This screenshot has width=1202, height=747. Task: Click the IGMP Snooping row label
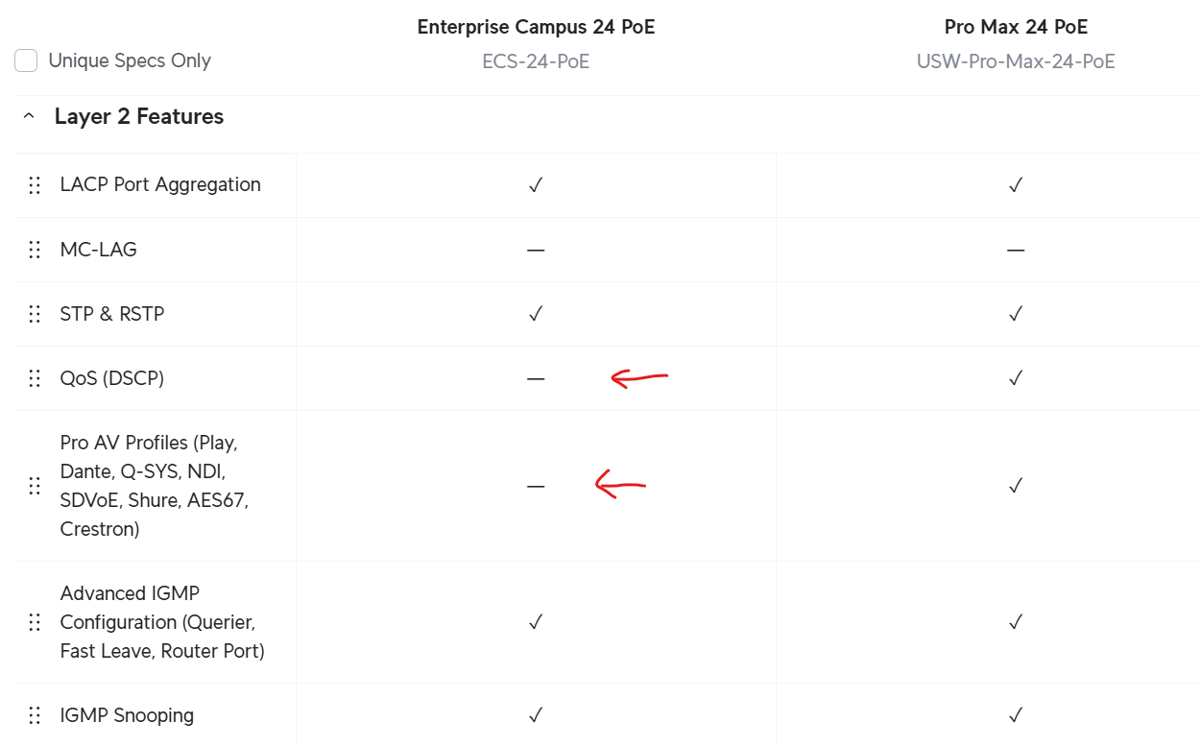pyautogui.click(x=127, y=715)
